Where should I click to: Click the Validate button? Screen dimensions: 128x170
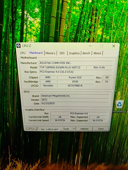(x=84, y=129)
